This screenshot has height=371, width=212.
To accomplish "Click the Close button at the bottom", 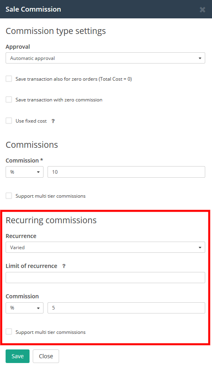I will pyautogui.click(x=46, y=356).
